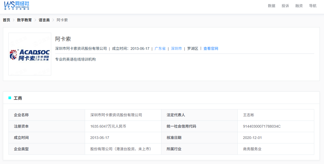Click the 统一社会信用代码 label
This screenshot has height=164, width=324.
coord(181,126)
